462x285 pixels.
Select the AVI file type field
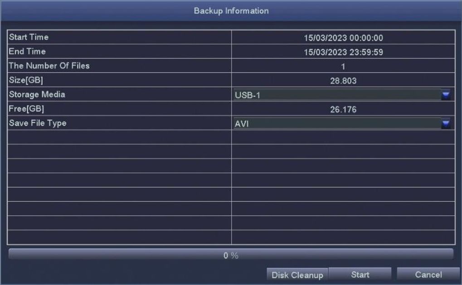(336, 124)
